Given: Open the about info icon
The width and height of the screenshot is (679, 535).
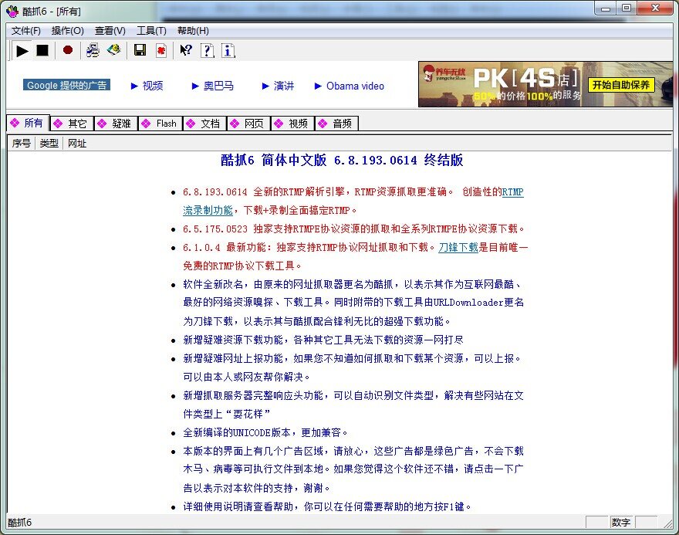Looking at the screenshot, I should (x=228, y=51).
